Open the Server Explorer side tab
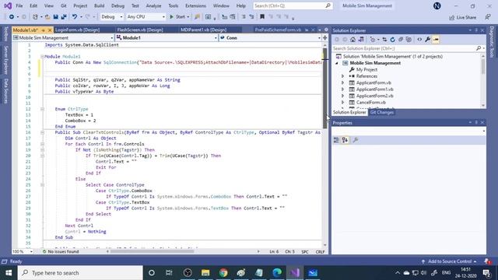 click(5, 60)
